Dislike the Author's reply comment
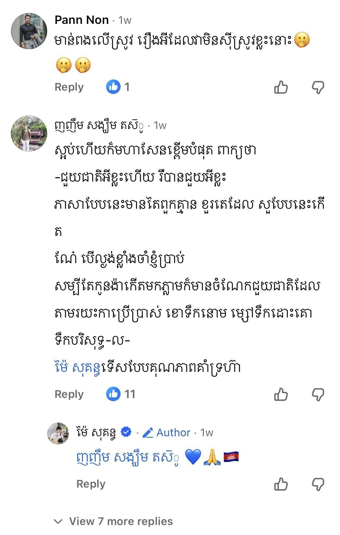Viewport: 340px width, 535px height. 318,484
